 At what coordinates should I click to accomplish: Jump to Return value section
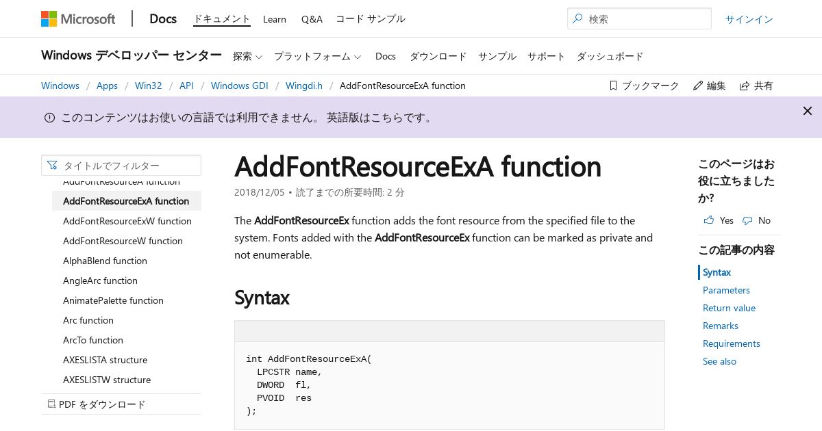coord(729,308)
